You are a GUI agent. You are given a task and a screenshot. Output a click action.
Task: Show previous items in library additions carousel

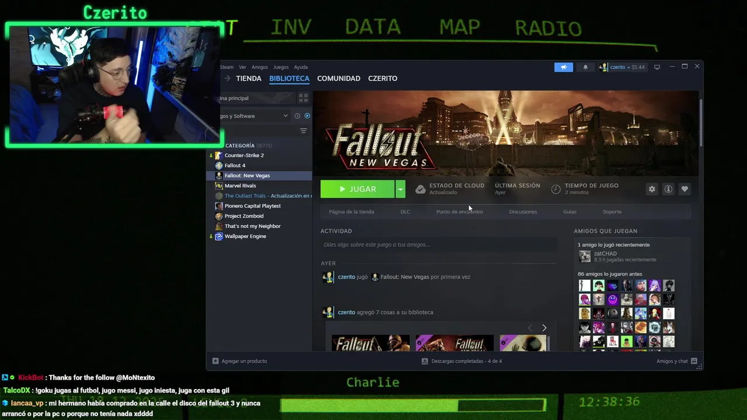click(x=530, y=328)
